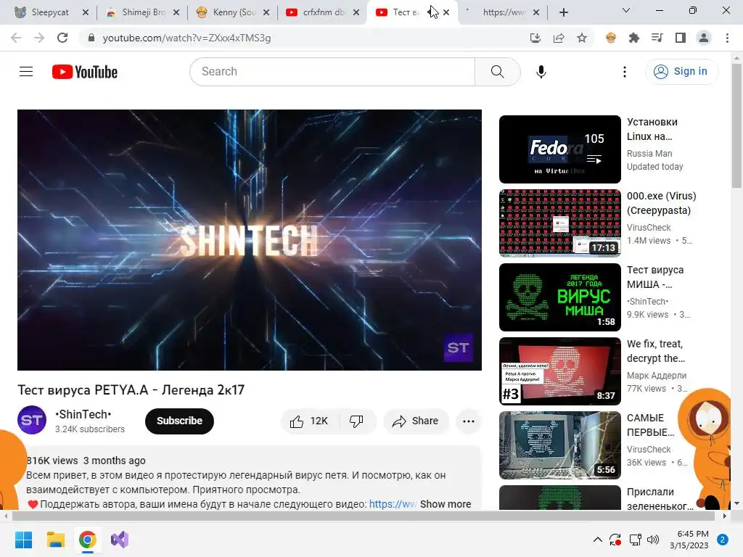Open the ВИРУС МИША video thumbnail
This screenshot has height=557, width=743.
click(x=560, y=297)
